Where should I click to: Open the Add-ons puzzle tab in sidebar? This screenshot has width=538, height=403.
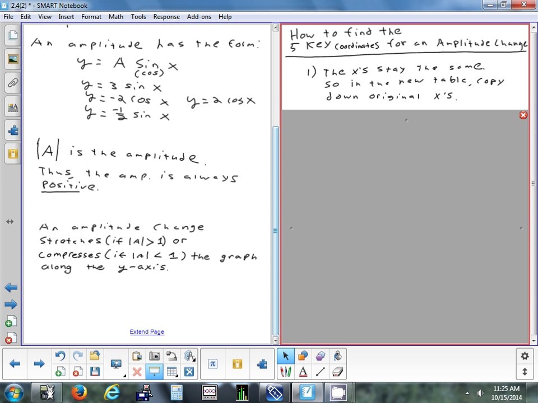tap(13, 130)
